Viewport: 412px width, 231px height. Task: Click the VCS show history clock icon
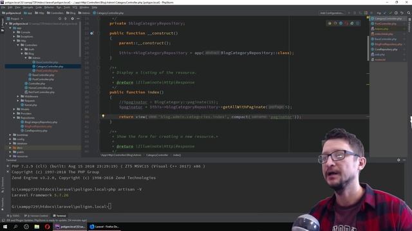pos(396,13)
